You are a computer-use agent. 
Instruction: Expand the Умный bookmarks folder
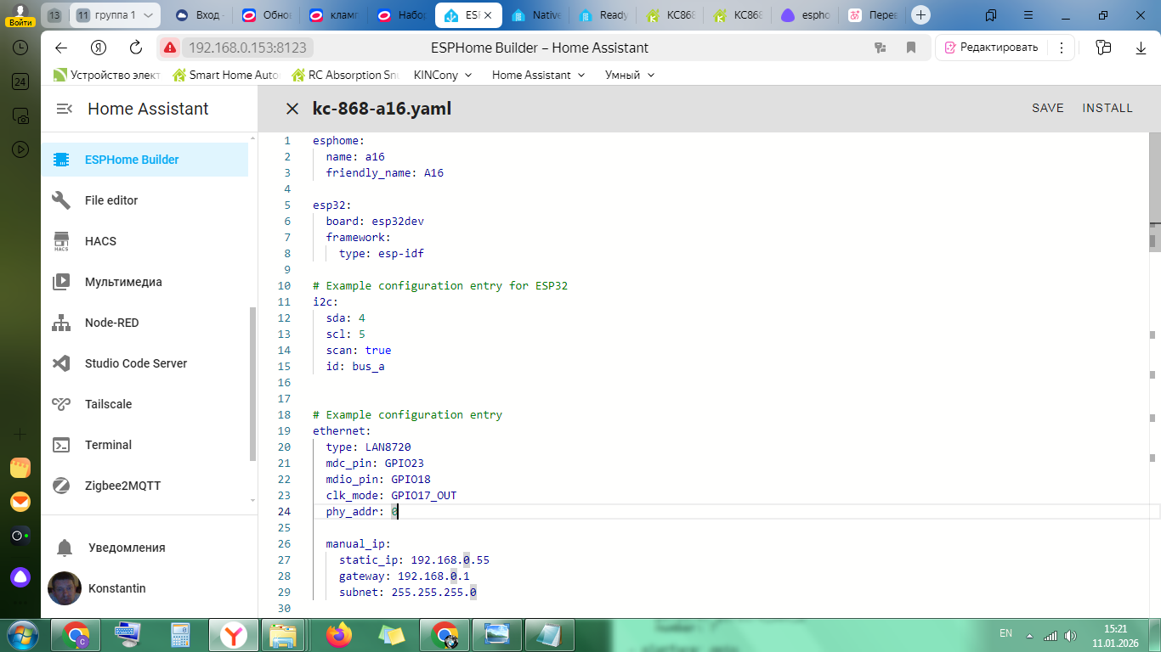click(x=629, y=75)
